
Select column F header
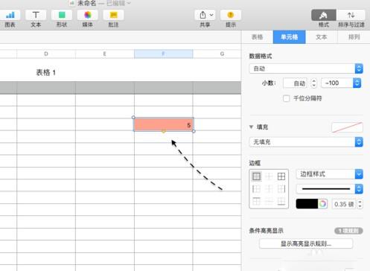[164, 54]
